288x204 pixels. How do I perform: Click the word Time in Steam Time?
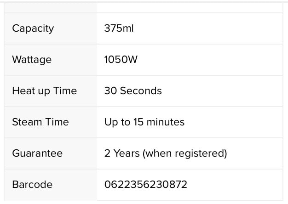57,122
